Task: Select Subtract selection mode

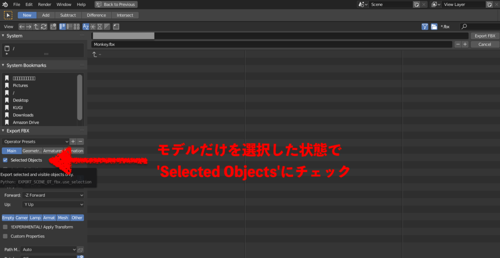Action: click(x=68, y=15)
